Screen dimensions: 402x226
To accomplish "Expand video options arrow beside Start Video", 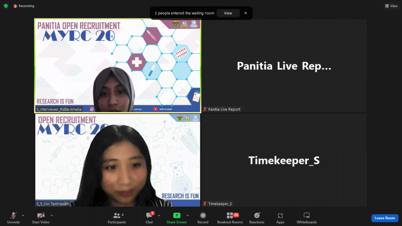I will click(52, 215).
